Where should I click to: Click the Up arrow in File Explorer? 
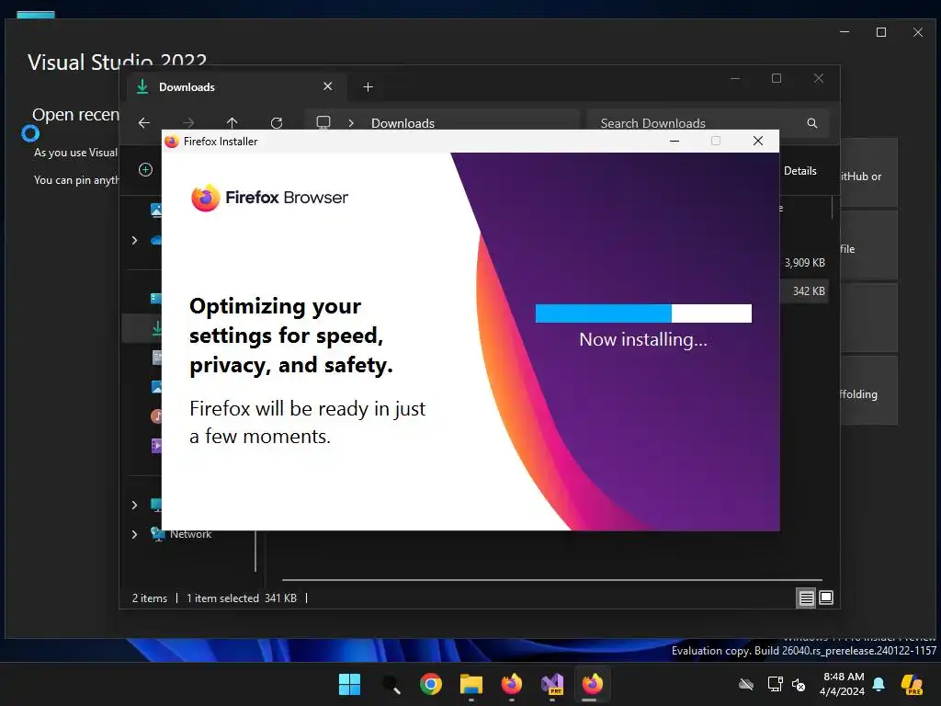232,123
